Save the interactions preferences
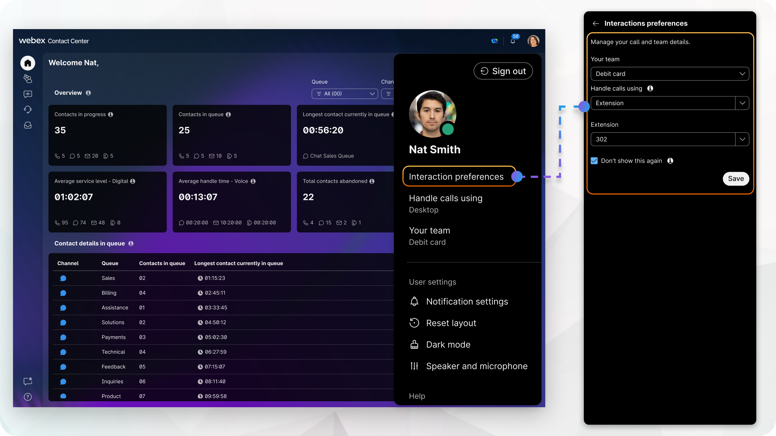 coord(736,178)
